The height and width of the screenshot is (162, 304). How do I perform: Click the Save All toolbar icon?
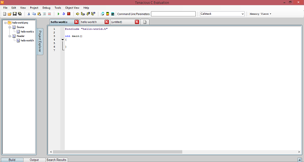[20, 14]
